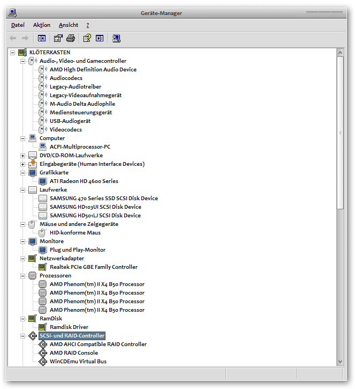The width and height of the screenshot is (355, 389).
Task: Select USB-Audiogerät entry
Action: click(70, 121)
